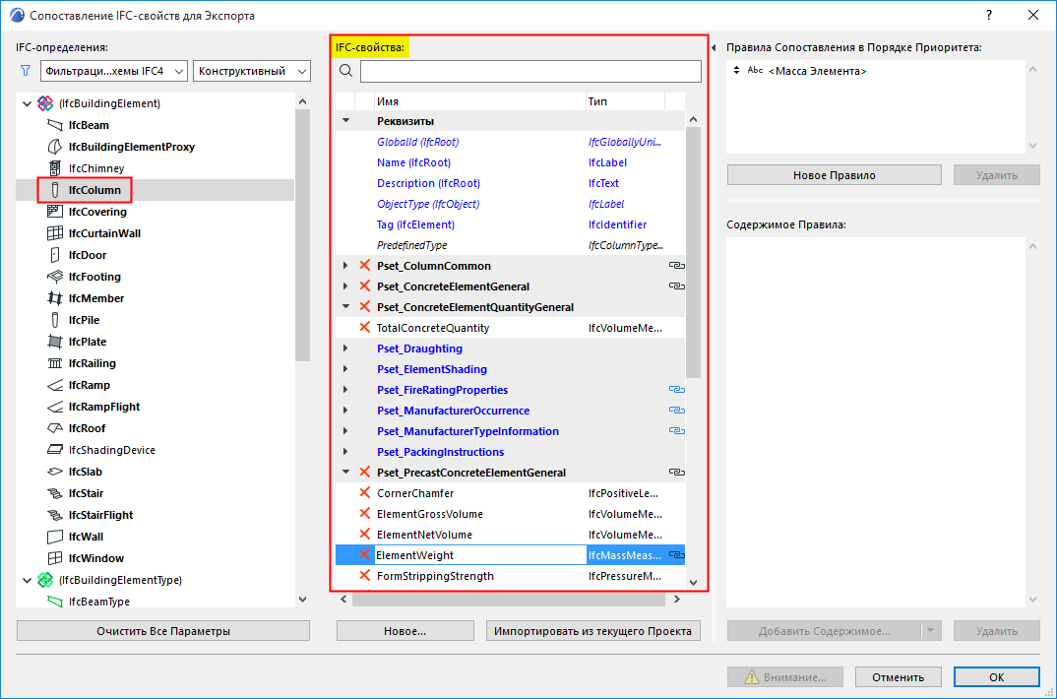Click red X on ElementWeight
The height and width of the screenshot is (699, 1057).
[365, 554]
